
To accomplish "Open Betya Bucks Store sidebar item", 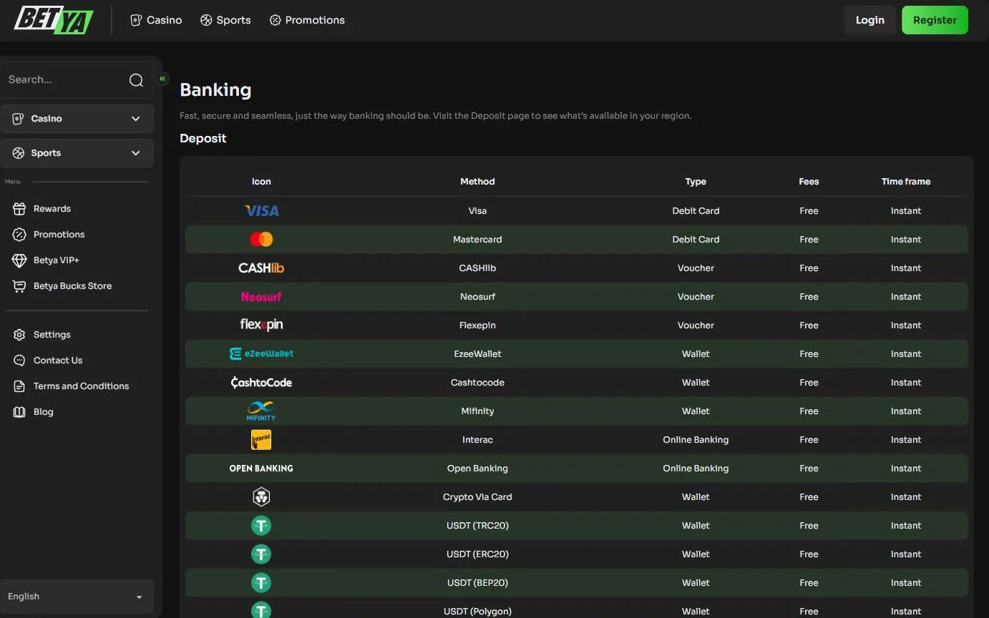I will (x=73, y=286).
